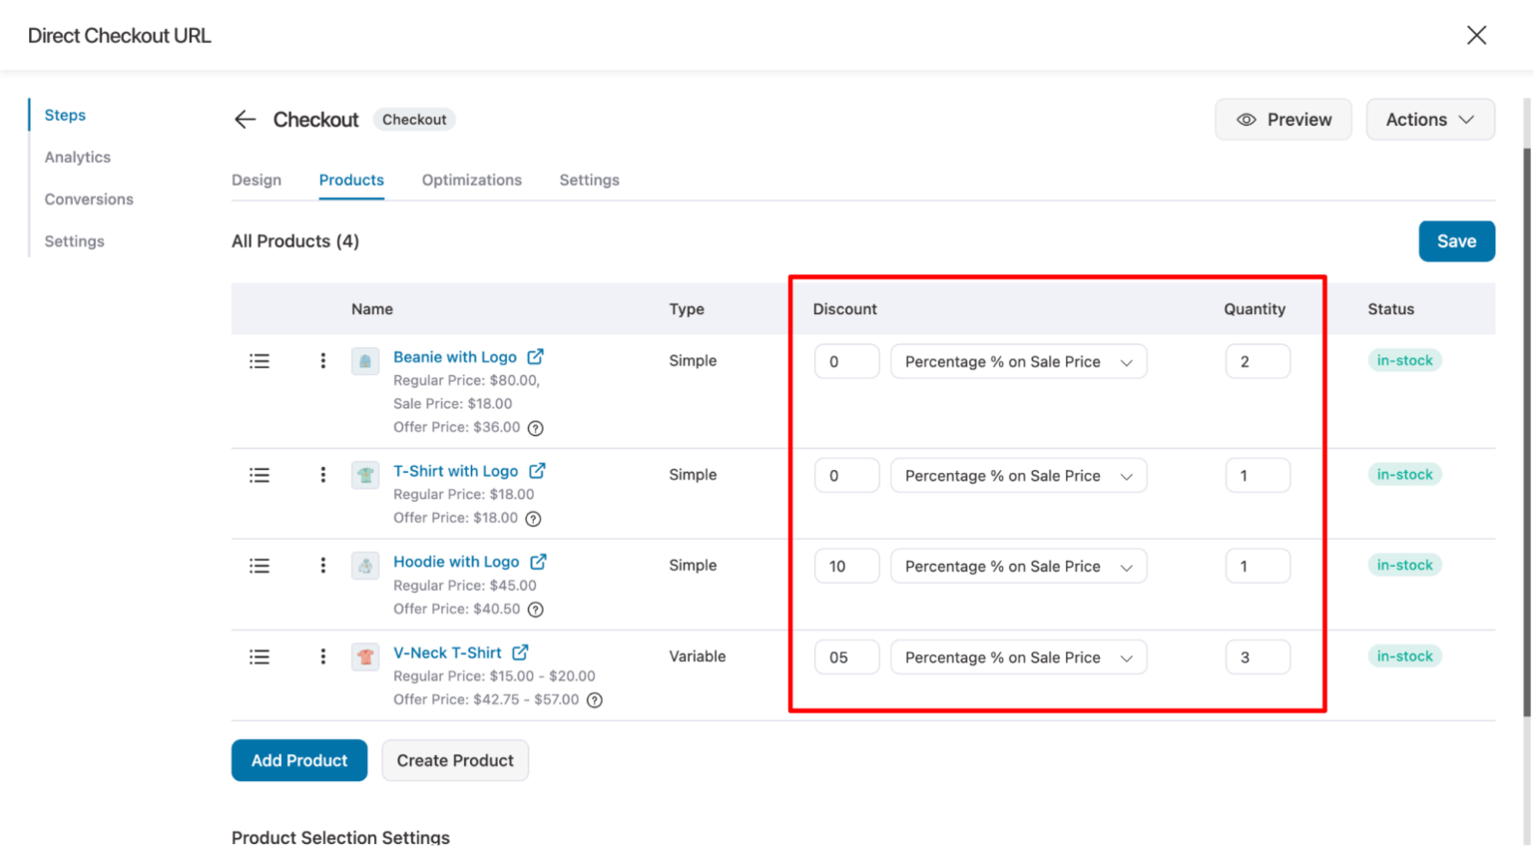Click the eye icon inside the Preview button

click(1246, 119)
